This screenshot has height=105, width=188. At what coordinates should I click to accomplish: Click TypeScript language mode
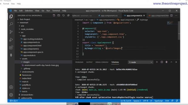click(x=159, y=101)
